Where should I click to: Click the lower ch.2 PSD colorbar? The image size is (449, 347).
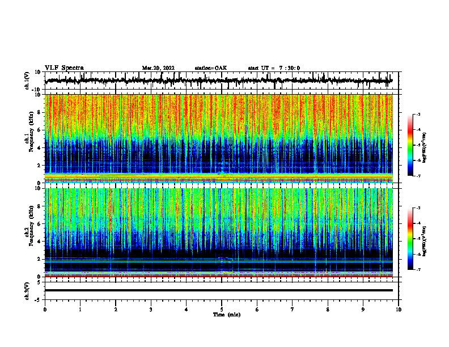coord(410,239)
